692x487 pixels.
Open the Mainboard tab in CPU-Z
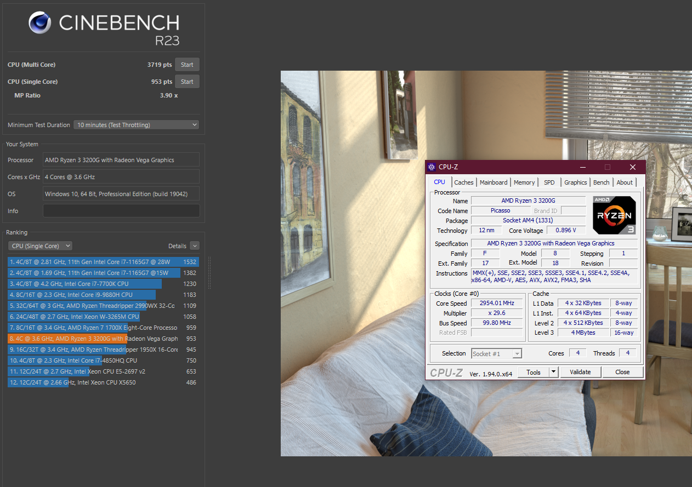tap(494, 182)
